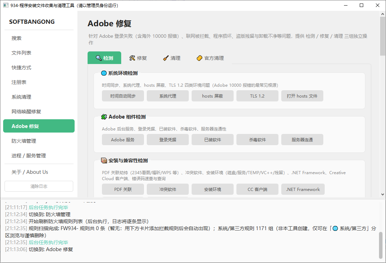Click the broom icon on 清理 tab

pyautogui.click(x=166, y=58)
